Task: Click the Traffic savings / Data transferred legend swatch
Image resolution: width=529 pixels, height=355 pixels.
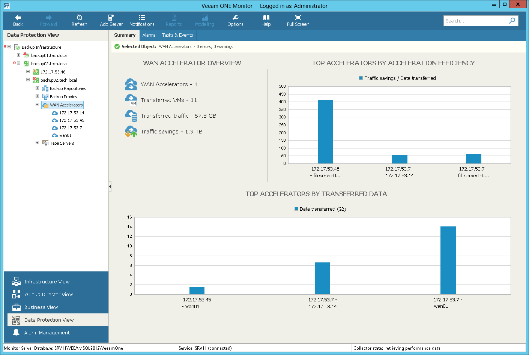Action: 361,78
